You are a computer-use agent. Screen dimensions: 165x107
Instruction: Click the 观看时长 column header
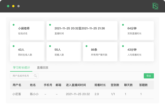pyautogui.click(x=100, y=85)
